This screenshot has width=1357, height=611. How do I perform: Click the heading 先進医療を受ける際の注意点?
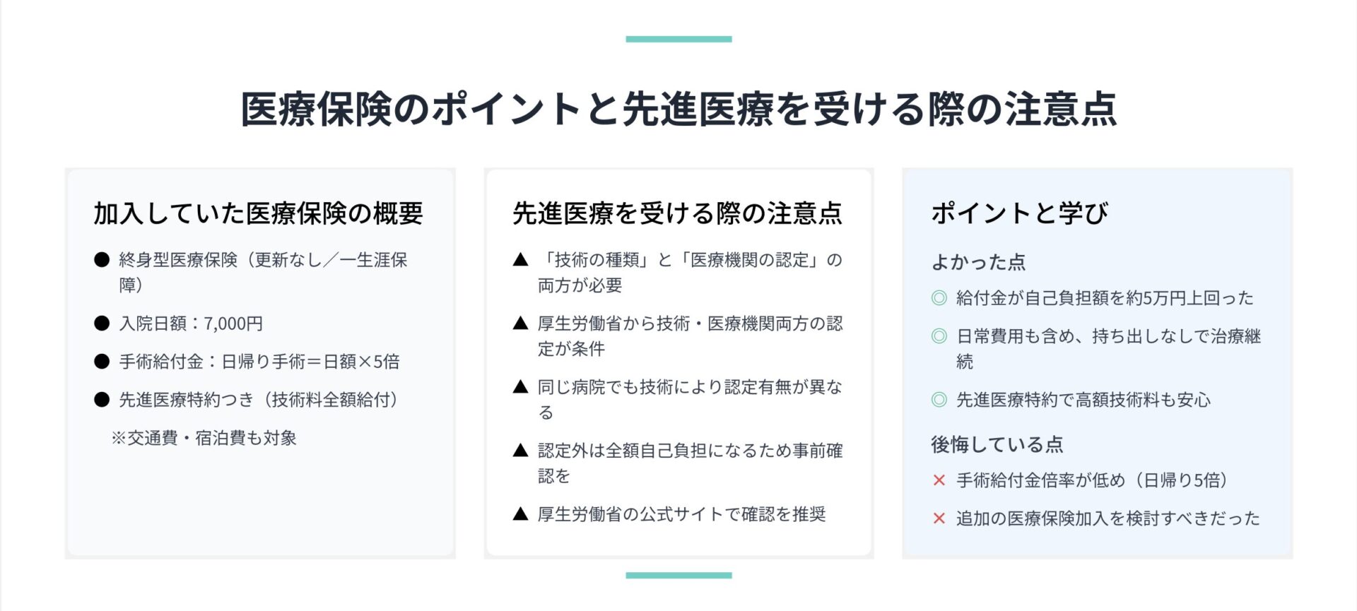tap(677, 213)
